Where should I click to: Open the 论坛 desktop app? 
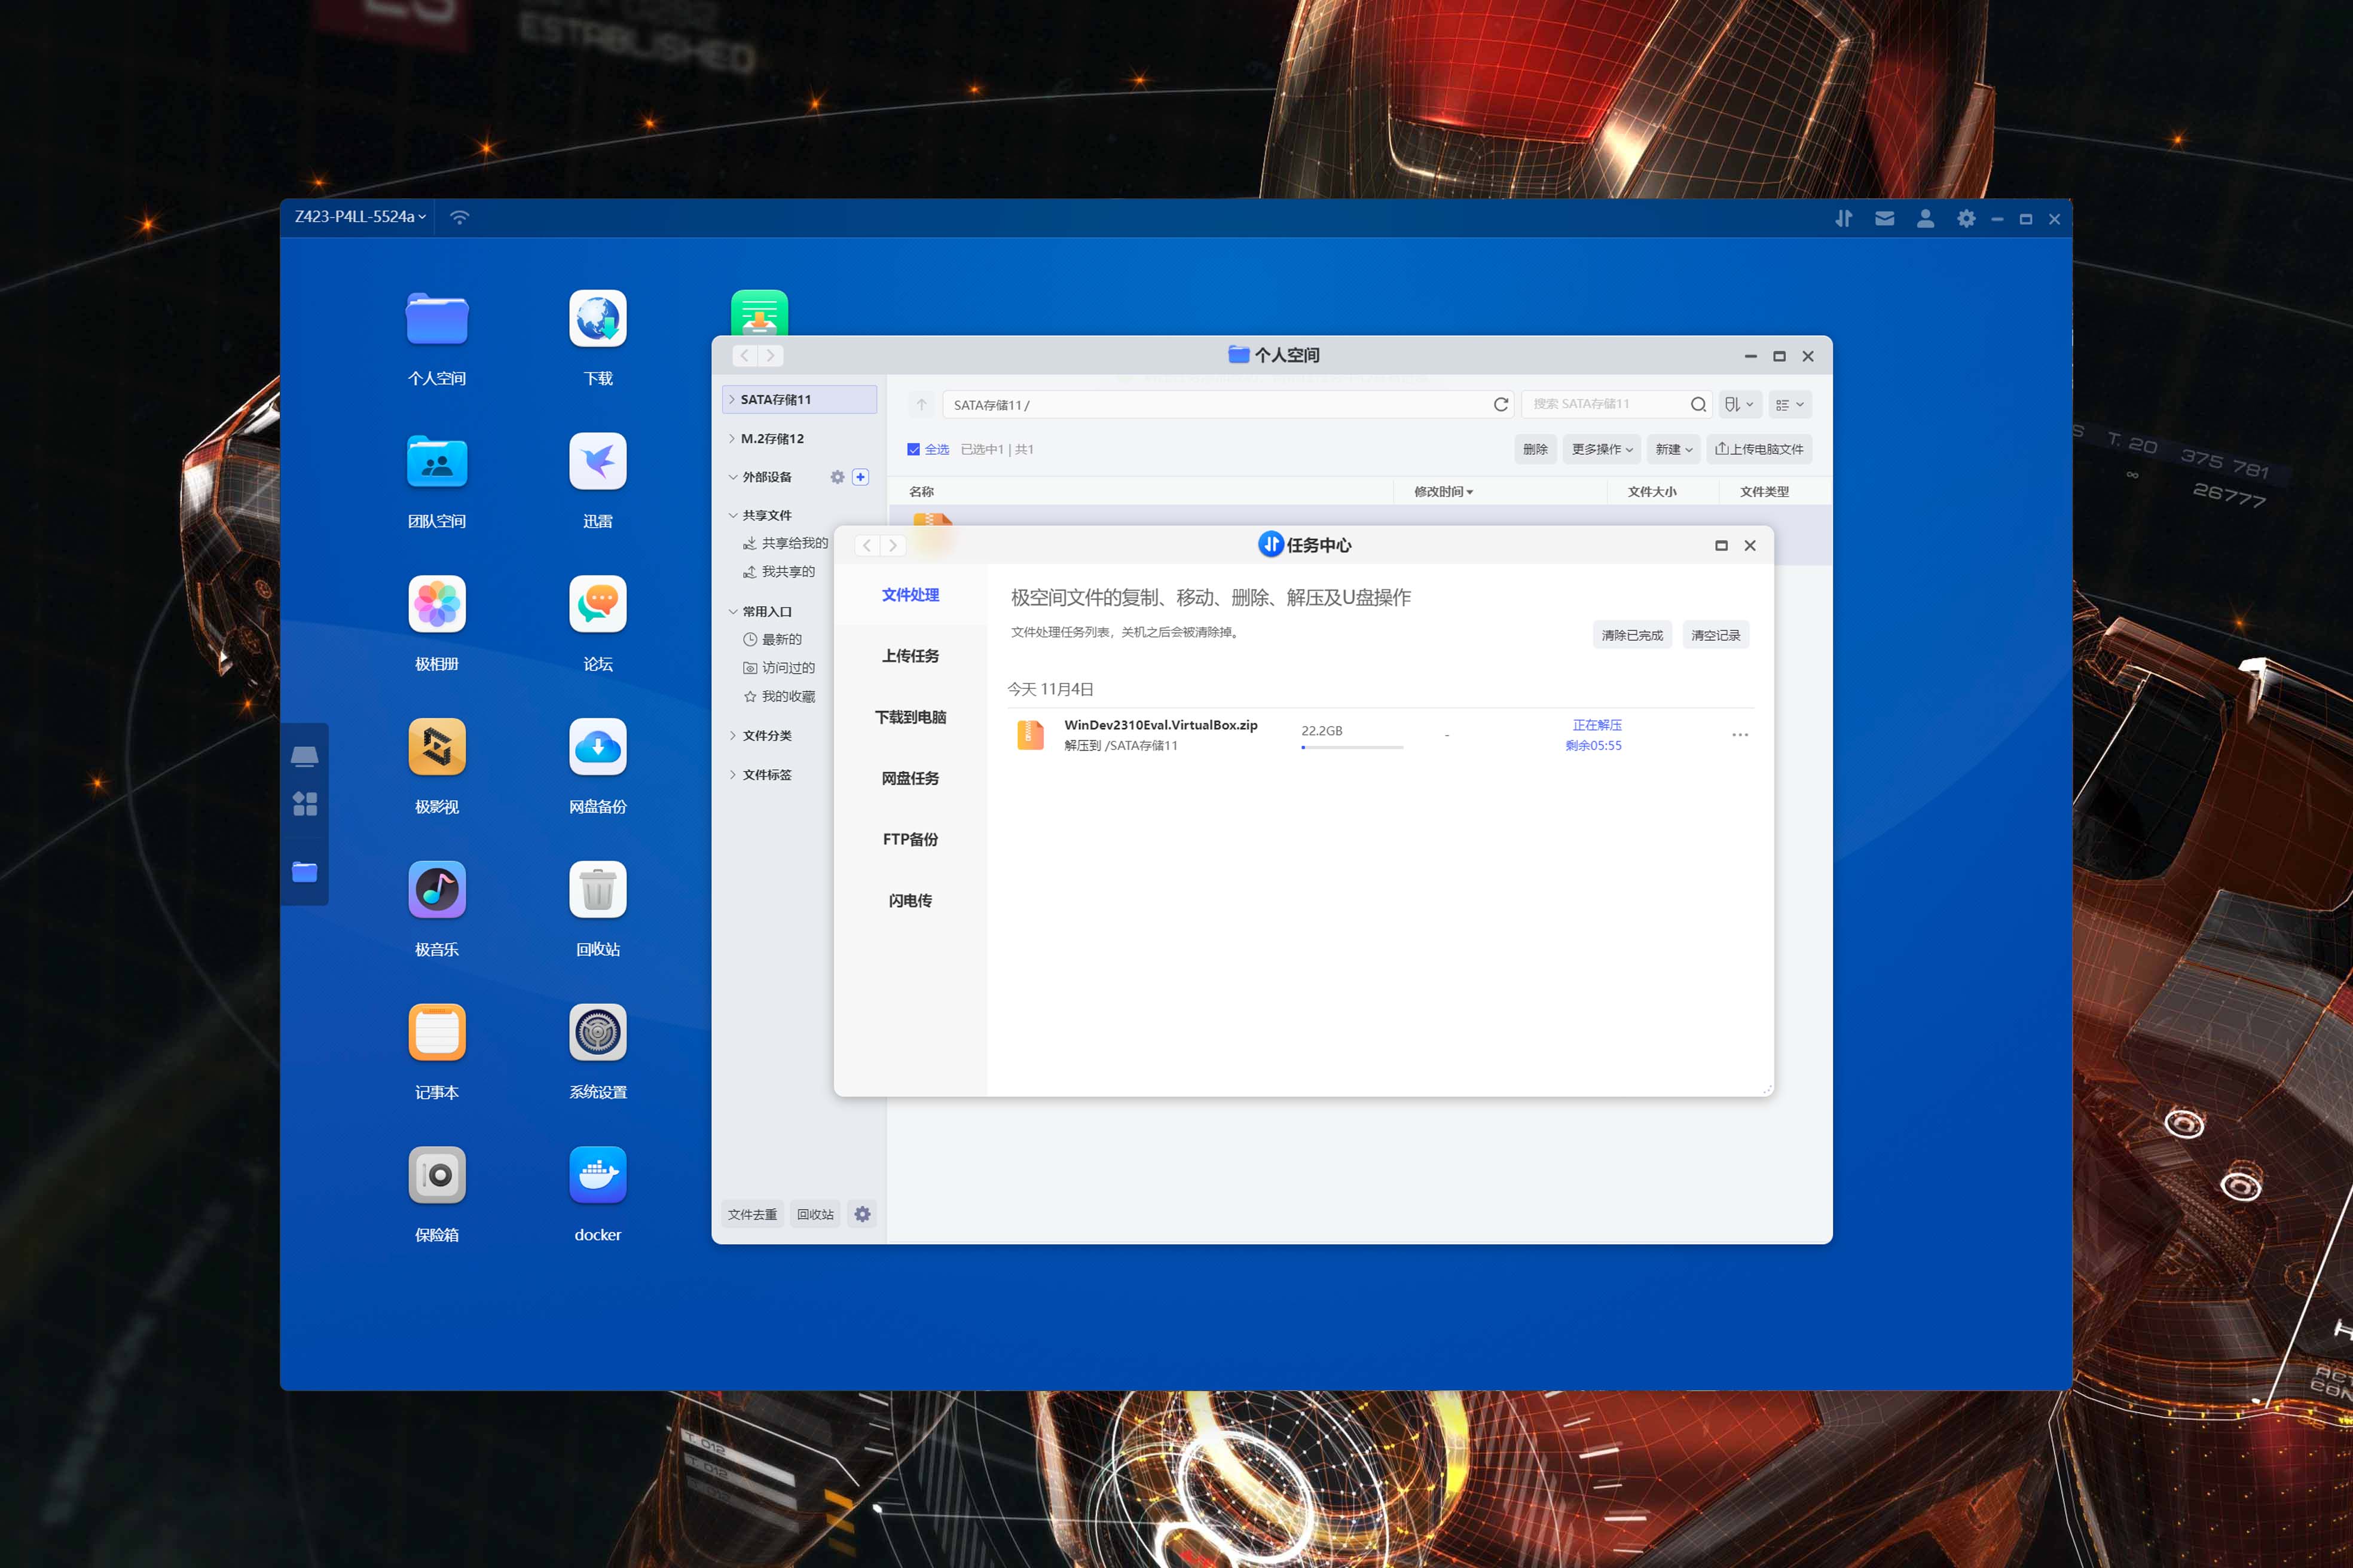597,604
